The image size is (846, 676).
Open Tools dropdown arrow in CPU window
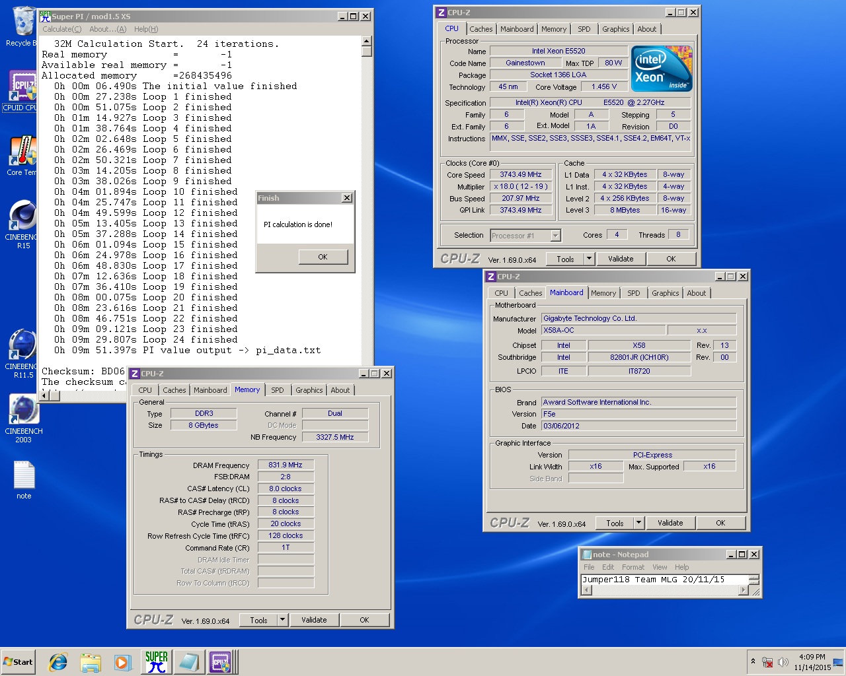tap(589, 259)
